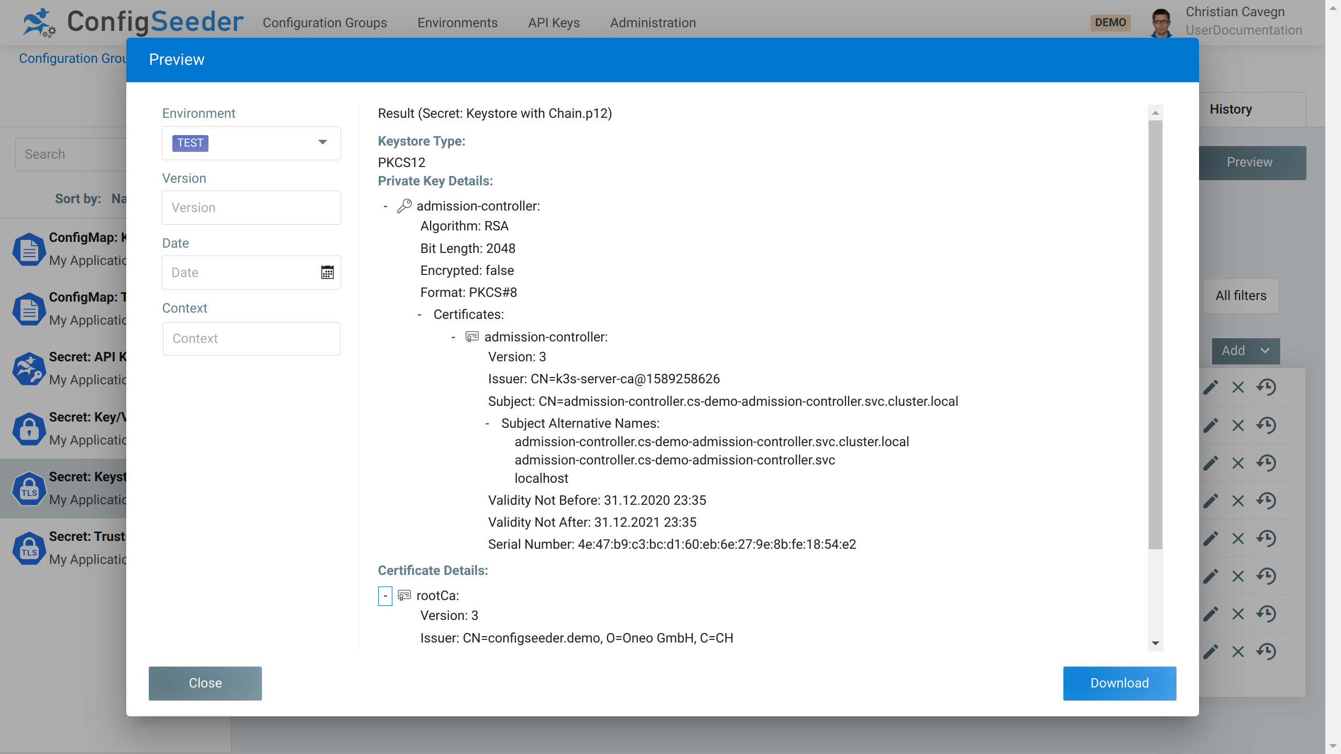Click the key icon beside admission-controller
1341x754 pixels.
coord(404,205)
